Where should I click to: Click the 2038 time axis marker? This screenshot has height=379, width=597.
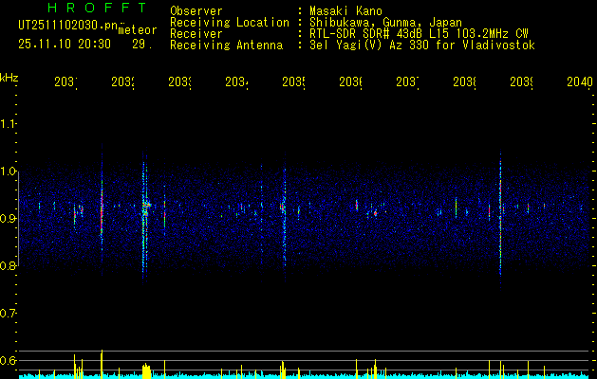[x=464, y=82]
